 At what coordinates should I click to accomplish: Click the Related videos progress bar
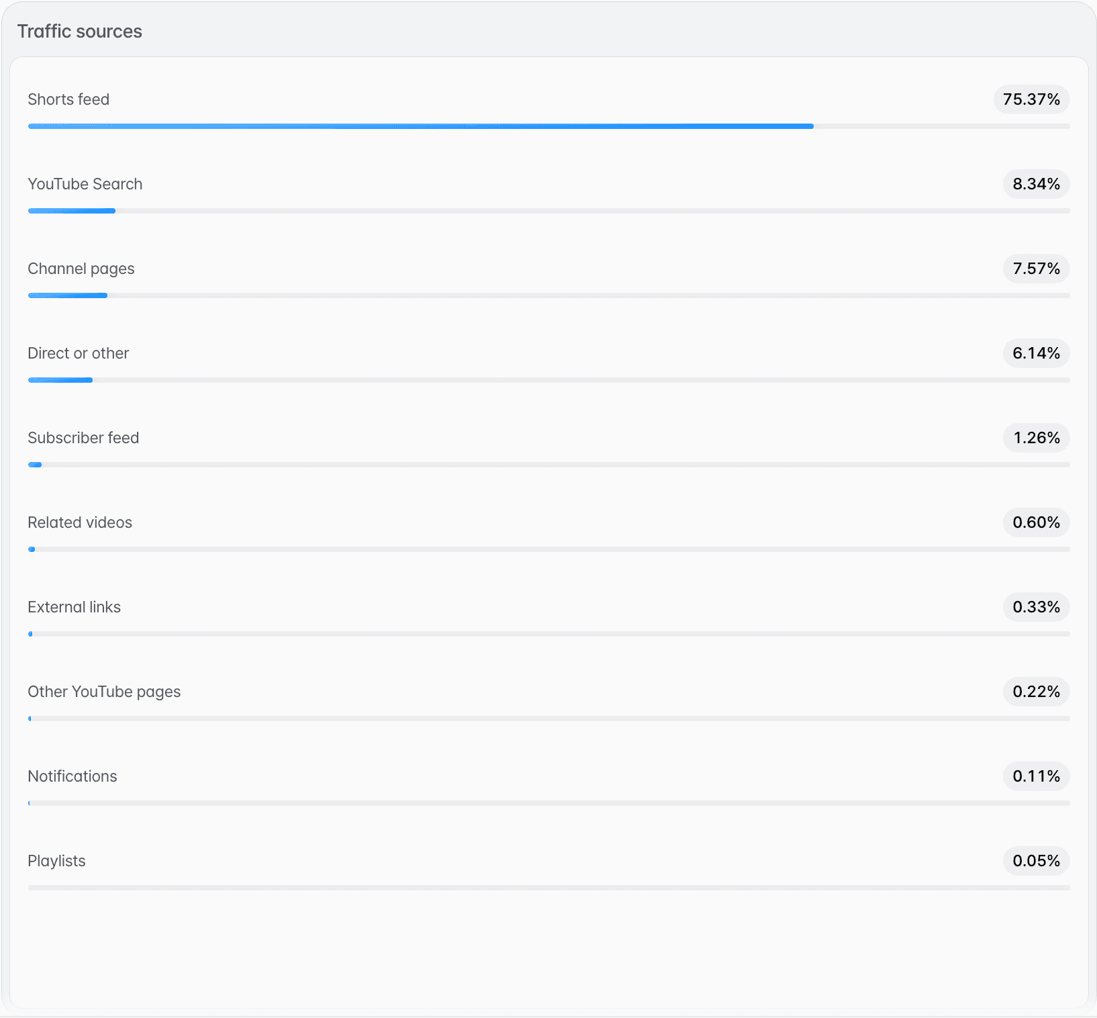(x=548, y=549)
